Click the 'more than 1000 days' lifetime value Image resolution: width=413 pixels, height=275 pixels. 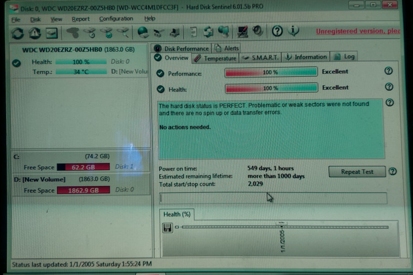click(276, 176)
